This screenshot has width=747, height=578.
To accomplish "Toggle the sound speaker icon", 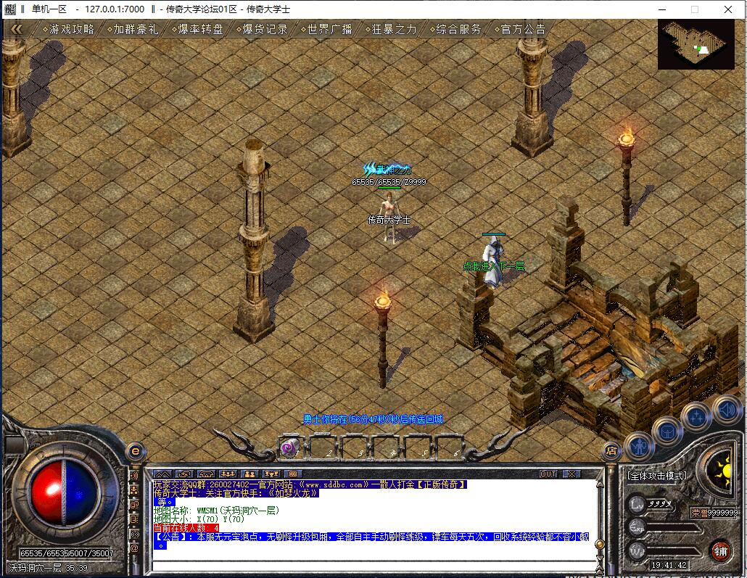I will pyautogui.click(x=727, y=409).
